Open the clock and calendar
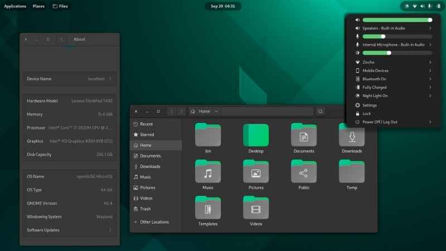The image size is (446, 251). click(x=223, y=6)
